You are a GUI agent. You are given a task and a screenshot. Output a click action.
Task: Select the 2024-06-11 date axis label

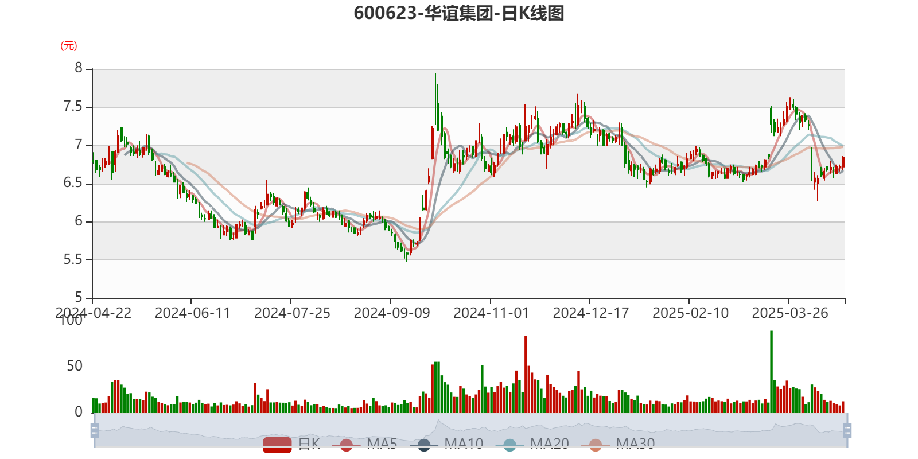(x=192, y=313)
